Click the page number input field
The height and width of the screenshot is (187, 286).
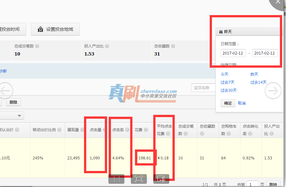pyautogui.click(x=252, y=184)
